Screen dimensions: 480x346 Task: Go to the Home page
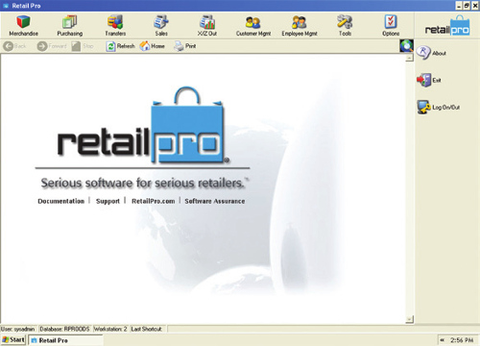[152, 46]
